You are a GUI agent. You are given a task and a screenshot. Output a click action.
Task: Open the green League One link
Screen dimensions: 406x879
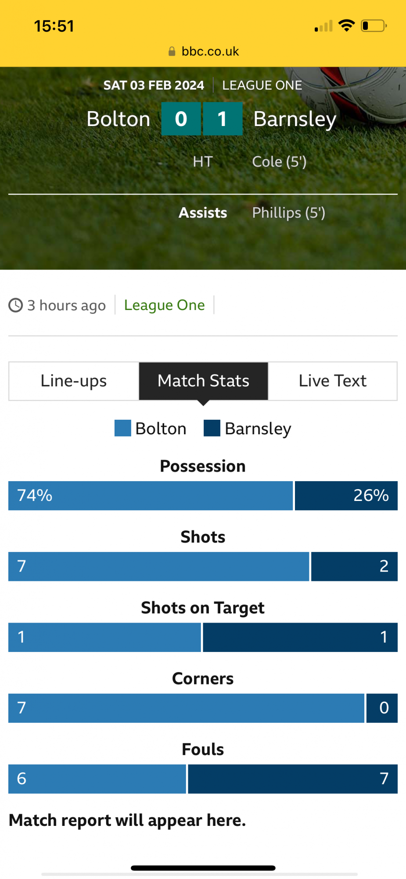point(165,305)
